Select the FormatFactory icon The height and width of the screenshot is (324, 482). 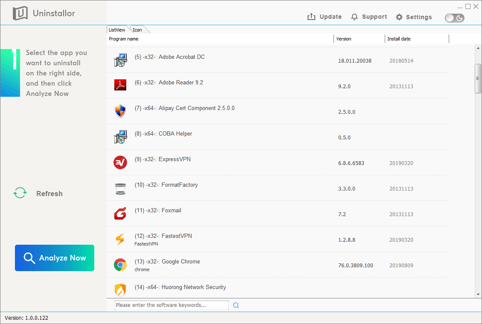(x=120, y=188)
